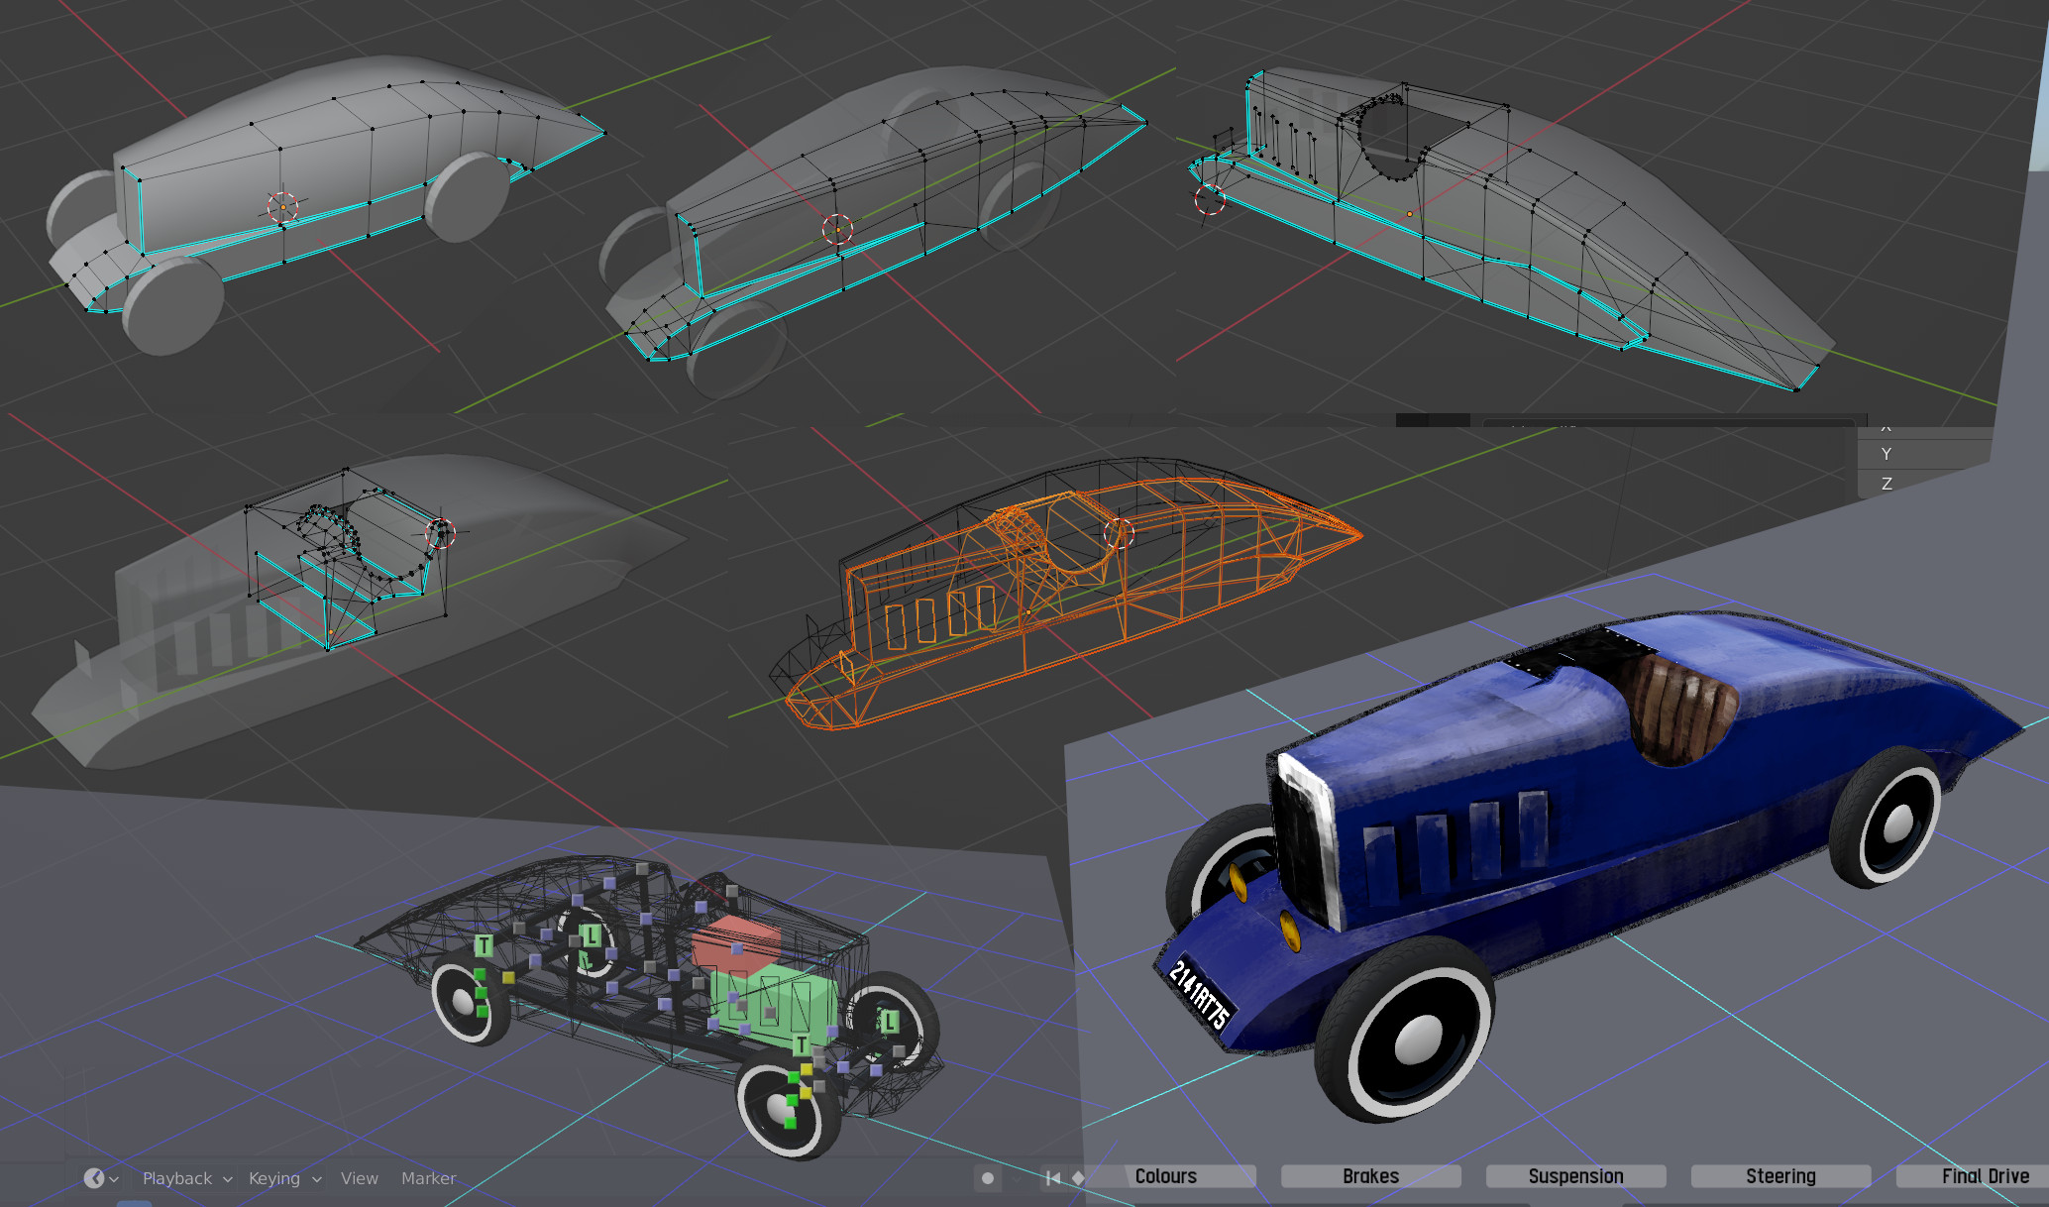The height and width of the screenshot is (1207, 2049).
Task: Open the View menu in timeline
Action: (359, 1178)
